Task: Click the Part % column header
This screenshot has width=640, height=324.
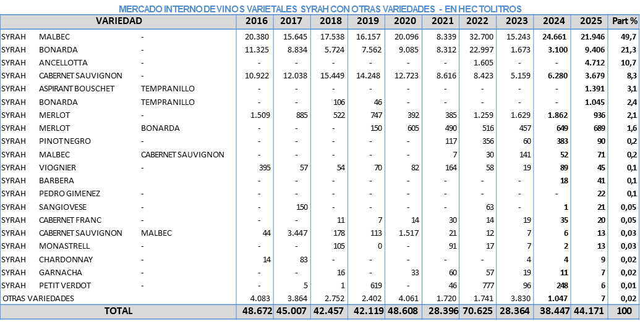Action: click(624, 21)
